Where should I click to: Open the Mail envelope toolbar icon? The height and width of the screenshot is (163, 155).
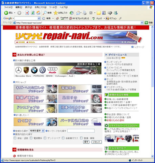click(78, 13)
